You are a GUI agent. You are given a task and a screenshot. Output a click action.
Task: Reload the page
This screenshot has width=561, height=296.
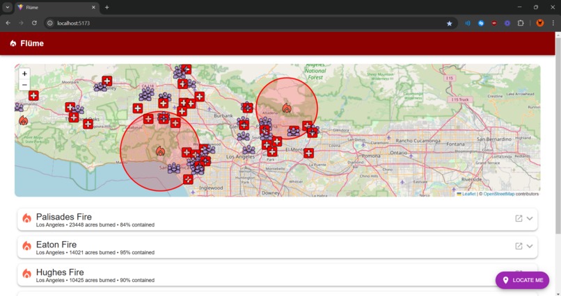pos(34,23)
